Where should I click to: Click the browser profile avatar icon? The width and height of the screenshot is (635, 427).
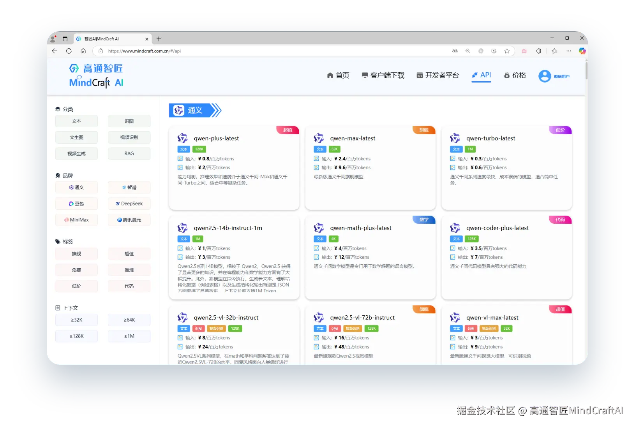(x=53, y=39)
